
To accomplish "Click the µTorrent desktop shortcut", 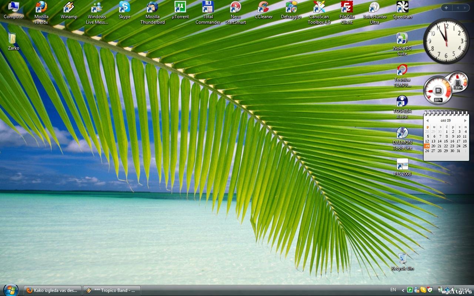I will pyautogui.click(x=180, y=10).
